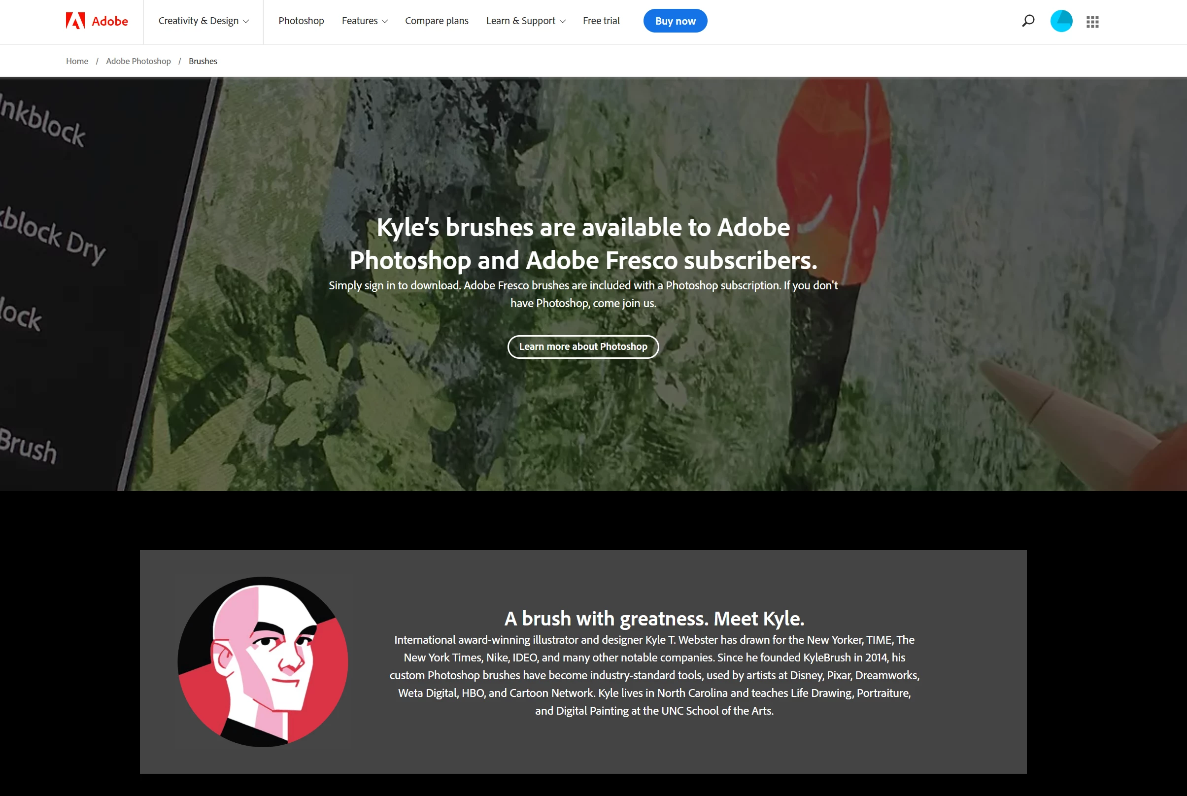Click the Buy now button
The width and height of the screenshot is (1187, 796).
[675, 21]
